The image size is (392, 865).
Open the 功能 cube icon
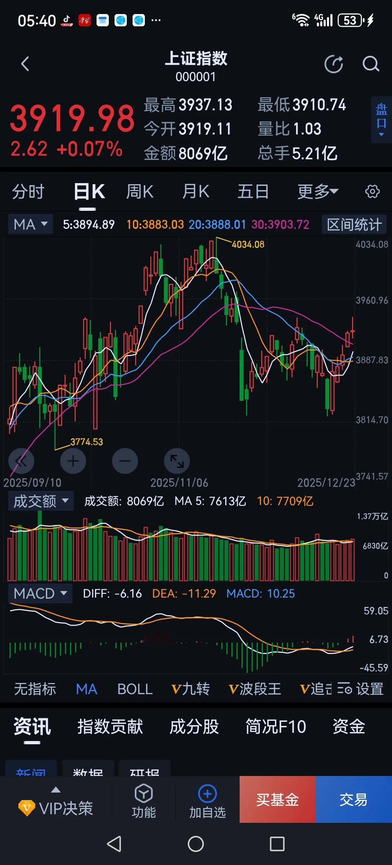pos(144,793)
